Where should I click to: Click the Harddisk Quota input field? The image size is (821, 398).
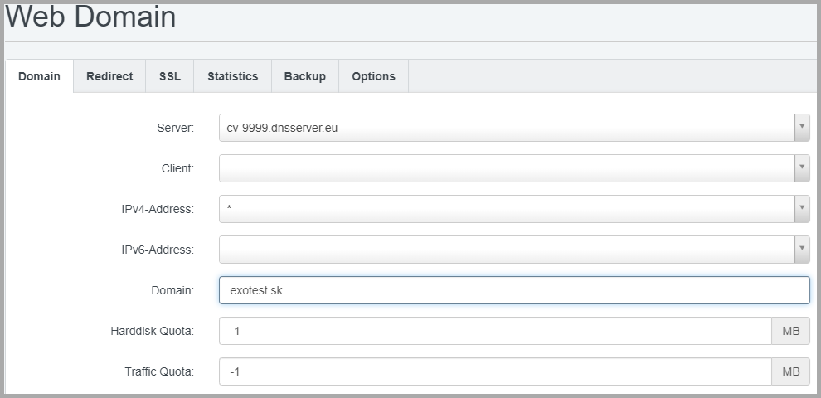click(x=495, y=331)
